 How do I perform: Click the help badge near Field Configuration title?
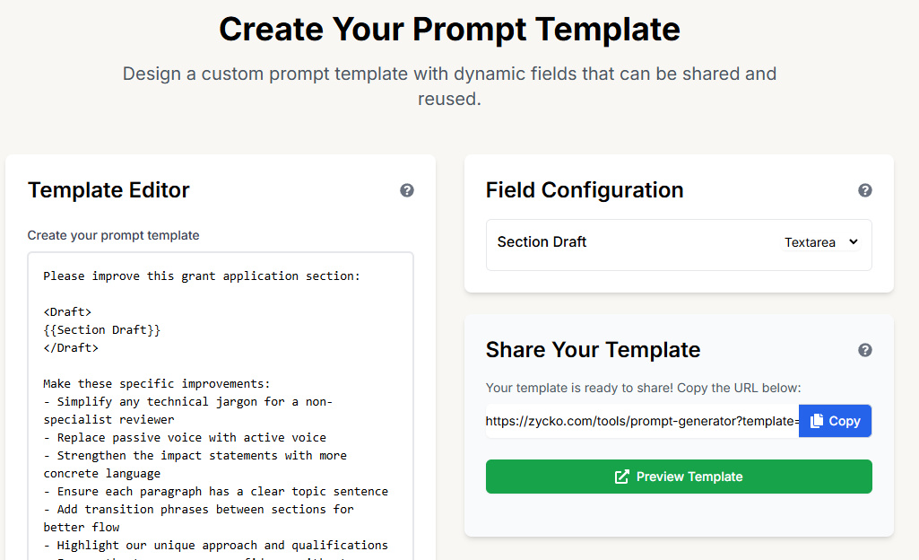865,190
